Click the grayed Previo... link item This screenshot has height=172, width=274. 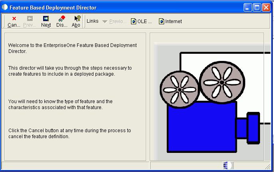click(118, 21)
